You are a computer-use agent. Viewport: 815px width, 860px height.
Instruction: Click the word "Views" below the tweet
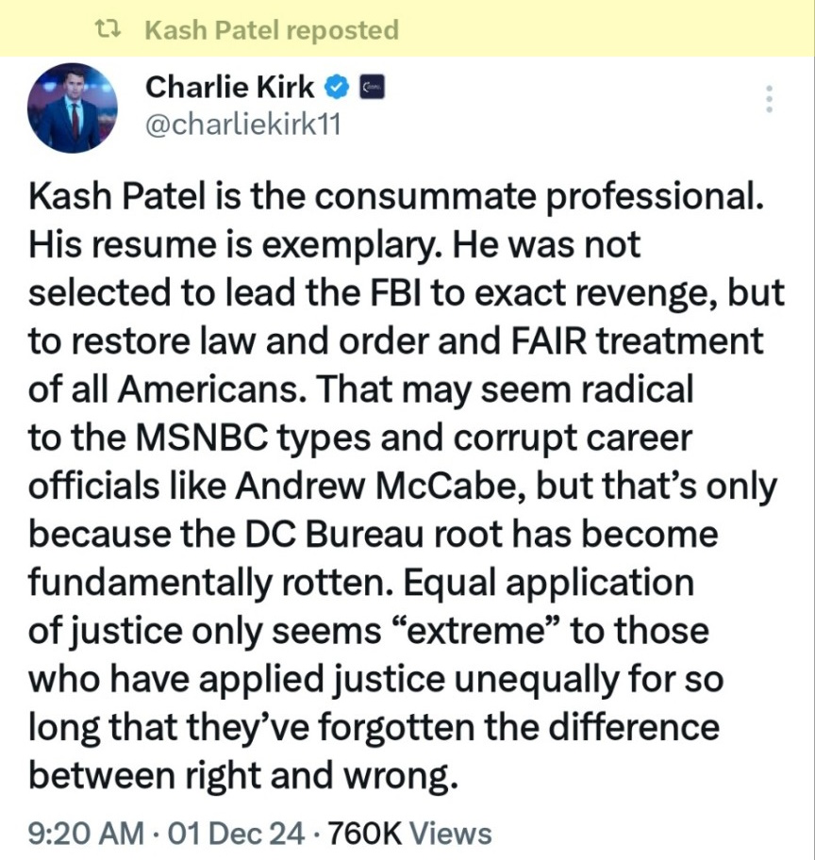tap(453, 834)
